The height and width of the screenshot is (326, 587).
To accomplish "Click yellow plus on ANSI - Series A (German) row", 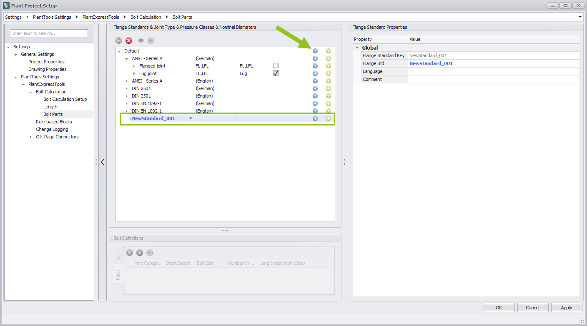I will pos(329,58).
